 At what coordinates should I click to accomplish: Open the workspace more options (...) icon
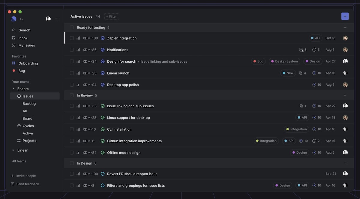57,19
